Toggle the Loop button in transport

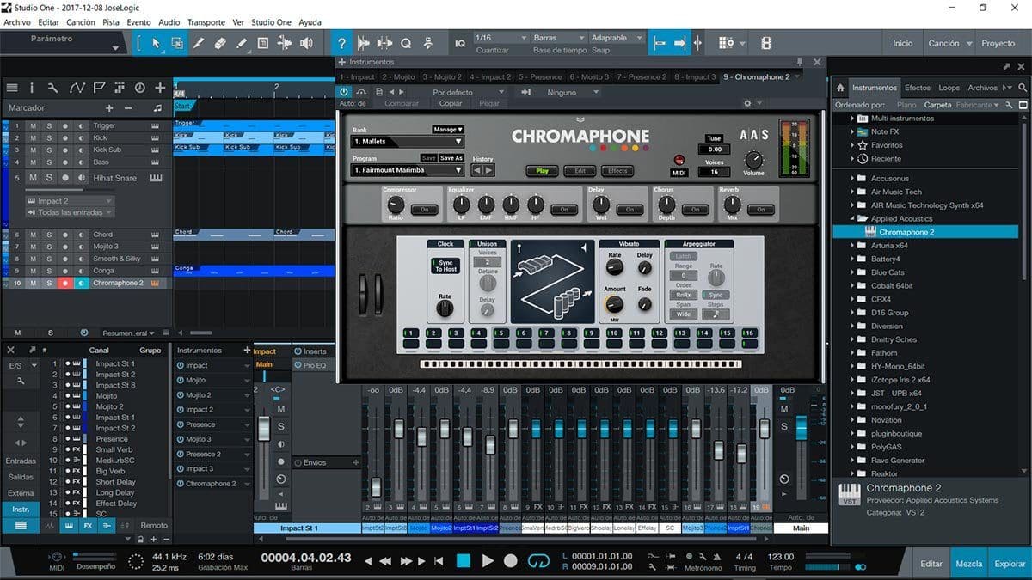(538, 561)
